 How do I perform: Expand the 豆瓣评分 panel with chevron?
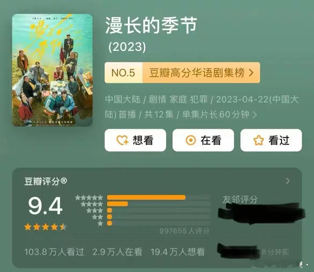pos(288,181)
